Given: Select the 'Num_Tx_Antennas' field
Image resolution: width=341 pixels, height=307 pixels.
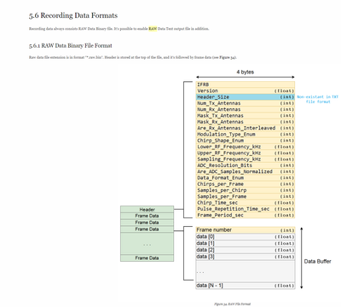Looking at the screenshot, I should 246,103.
